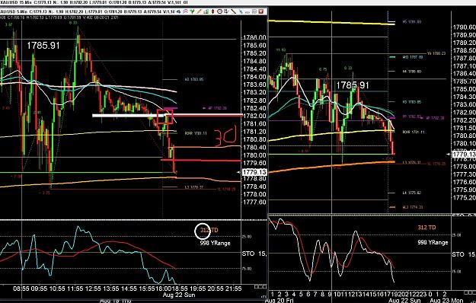Viewport: 476px width, 303px height.
Task: Click the 11:55 time label on left chart
Action: point(75,289)
